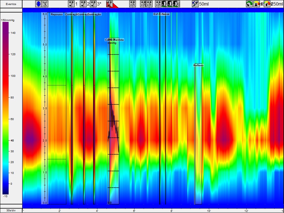The height and width of the screenshot is (213, 284).
Task: Click the 150mmHg scale maximum label
Action: coord(7,20)
